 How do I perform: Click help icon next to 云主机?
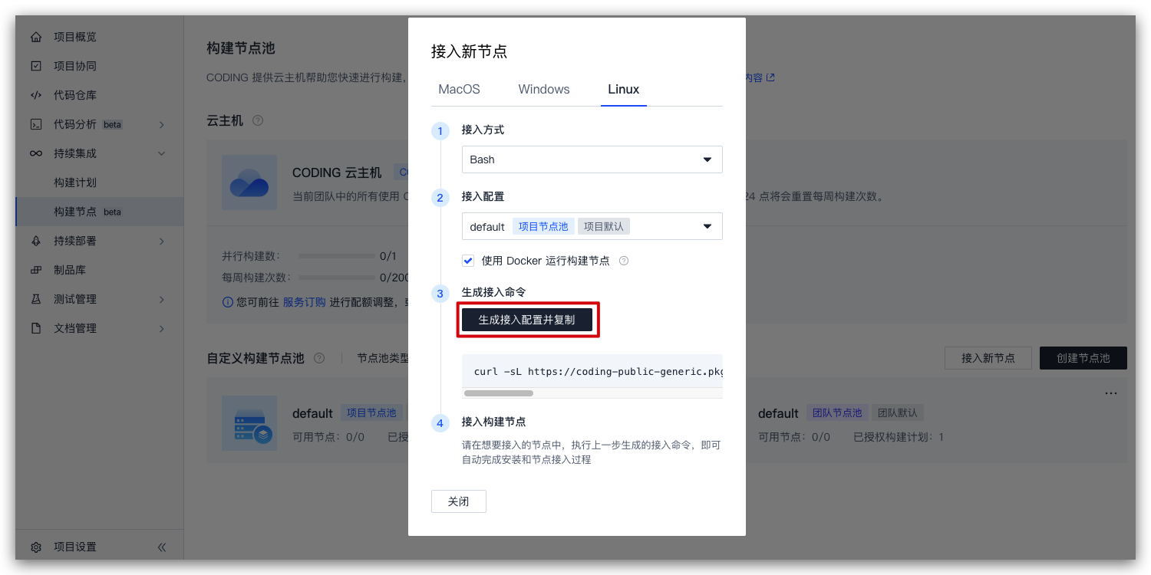pos(258,120)
